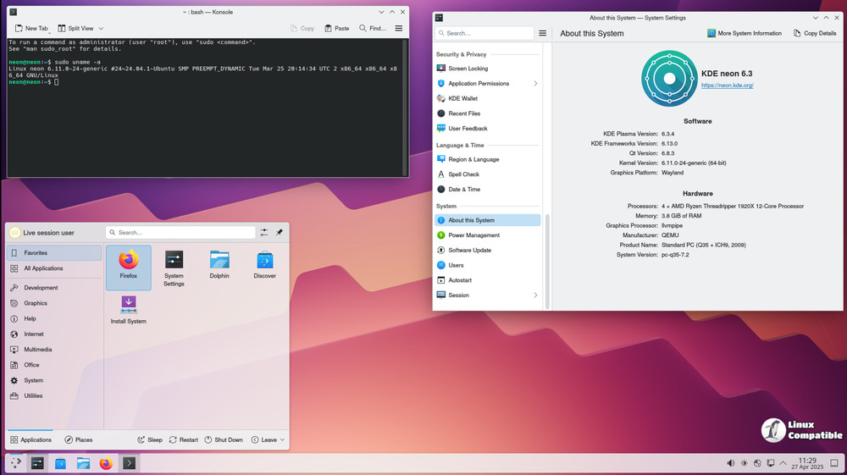Image resolution: width=847 pixels, height=475 pixels.
Task: Click network icon in system tray
Action: [x=771, y=463]
